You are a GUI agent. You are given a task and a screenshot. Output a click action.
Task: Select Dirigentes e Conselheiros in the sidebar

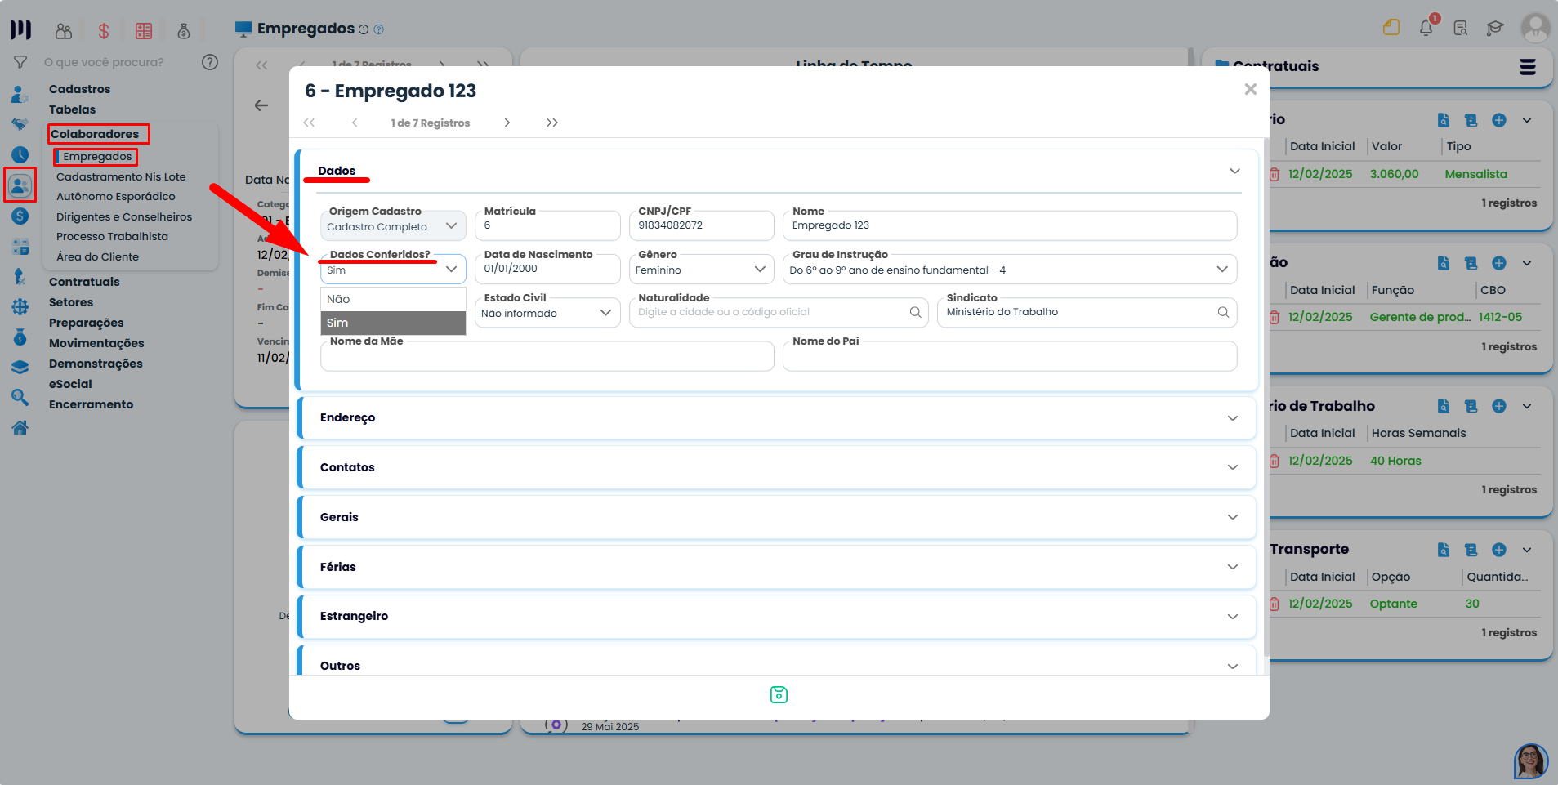pyautogui.click(x=124, y=216)
